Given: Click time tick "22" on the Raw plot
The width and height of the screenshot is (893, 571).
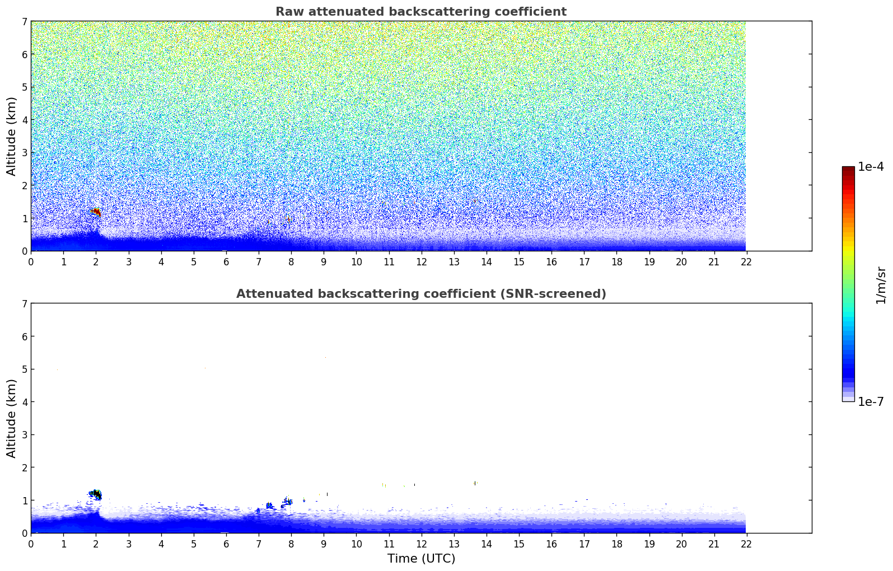Looking at the screenshot, I should tap(746, 262).
